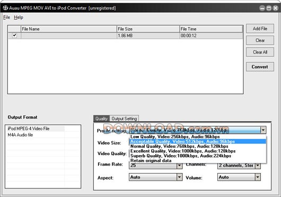Collapse the Profile setting dropdown arrow
Image resolution: width=281 pixels, height=197 pixels.
(x=263, y=130)
